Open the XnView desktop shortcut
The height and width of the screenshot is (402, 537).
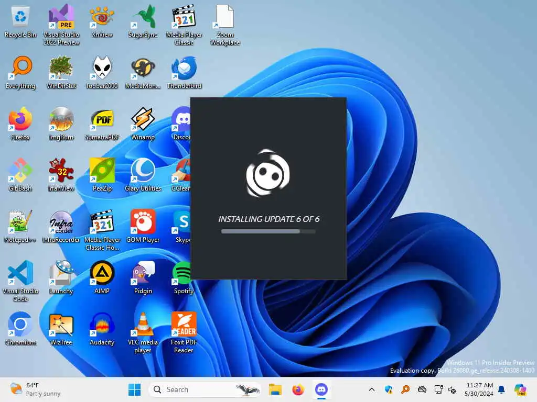(102, 21)
